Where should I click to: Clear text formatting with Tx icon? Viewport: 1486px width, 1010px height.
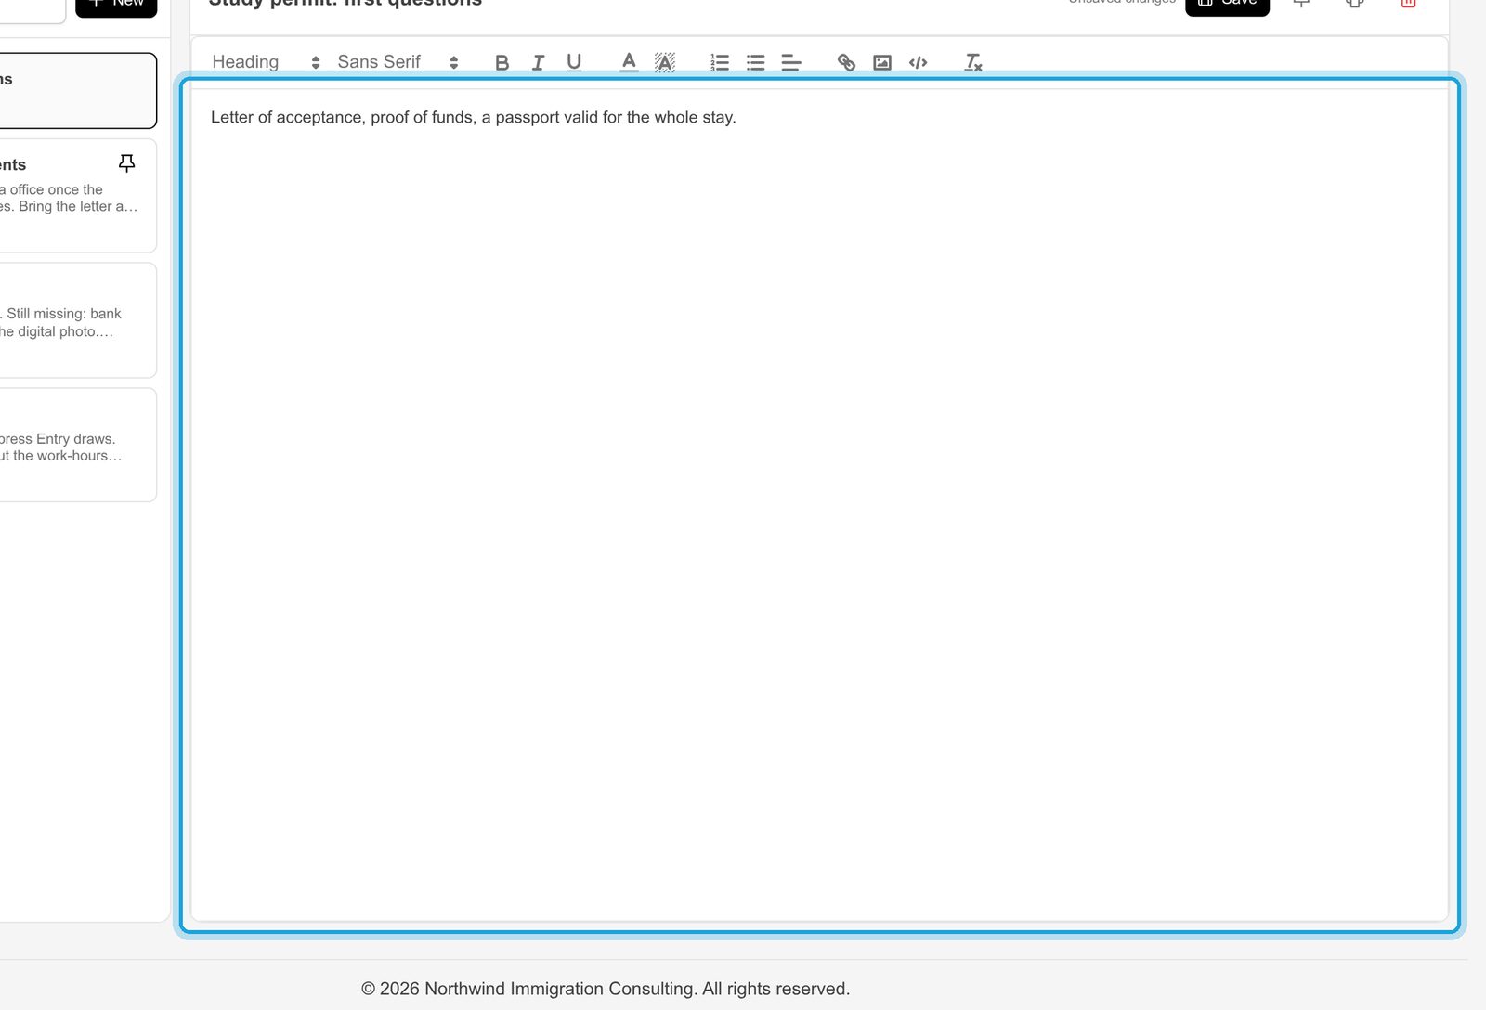[973, 62]
